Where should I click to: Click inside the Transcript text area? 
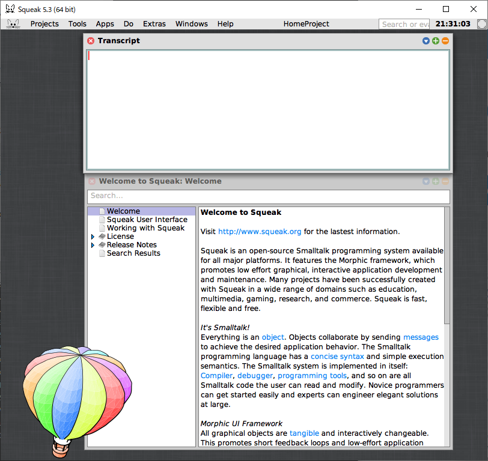[x=268, y=110]
